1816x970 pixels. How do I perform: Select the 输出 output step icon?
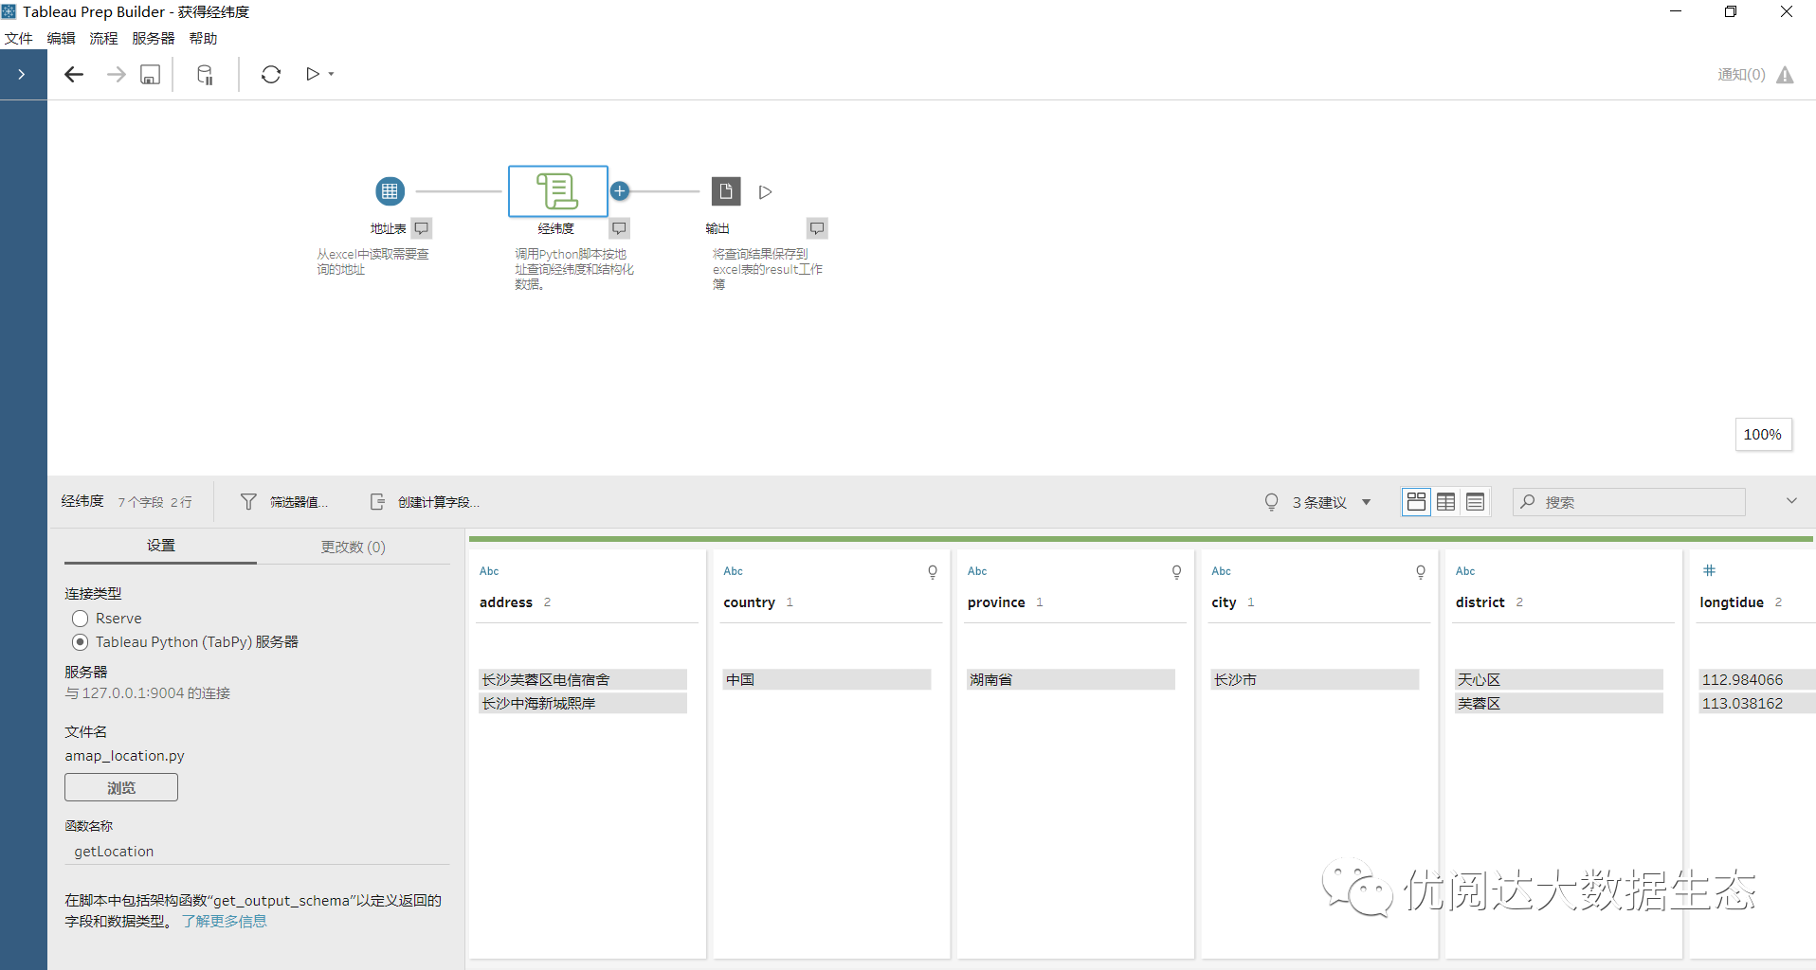click(x=726, y=191)
